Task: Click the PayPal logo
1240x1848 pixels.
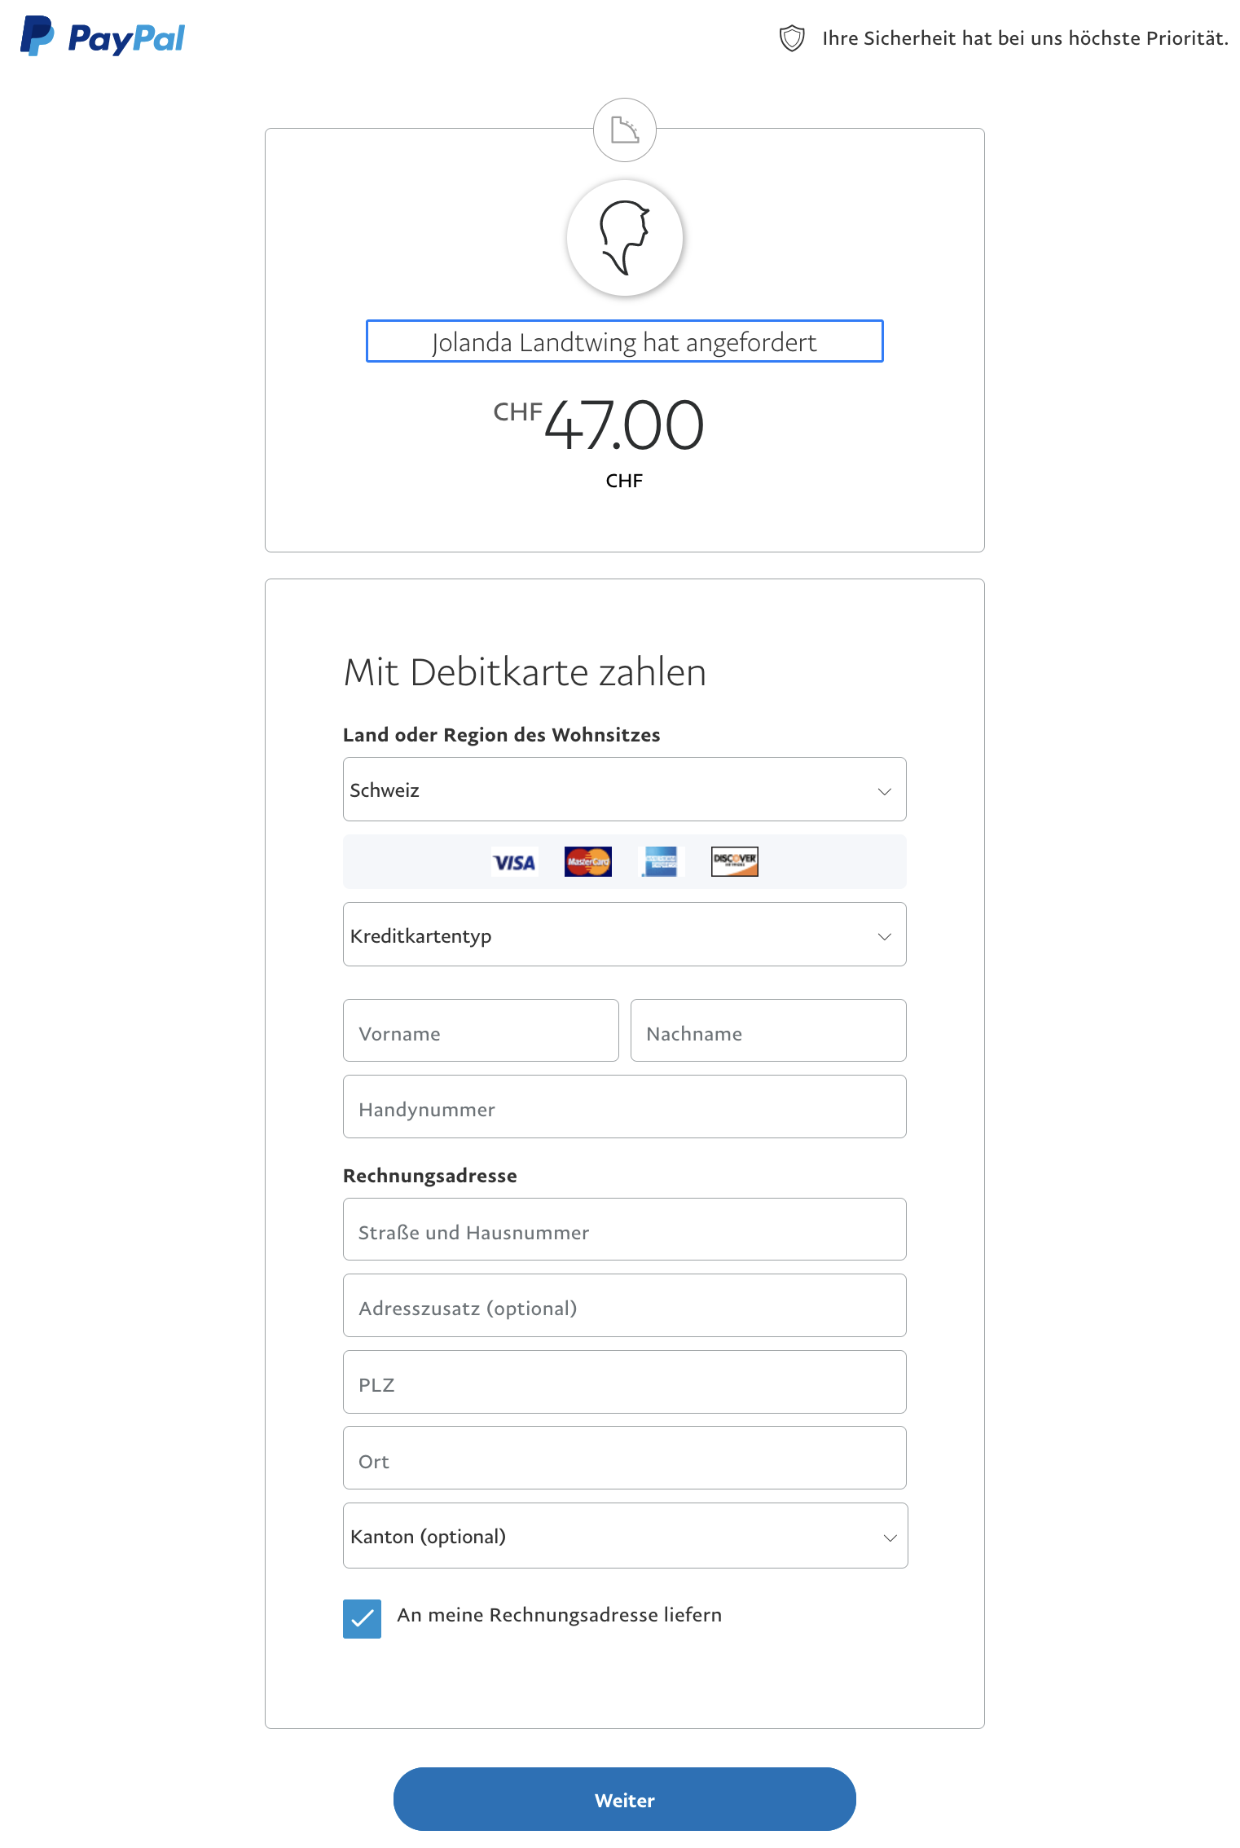Action: 103,37
